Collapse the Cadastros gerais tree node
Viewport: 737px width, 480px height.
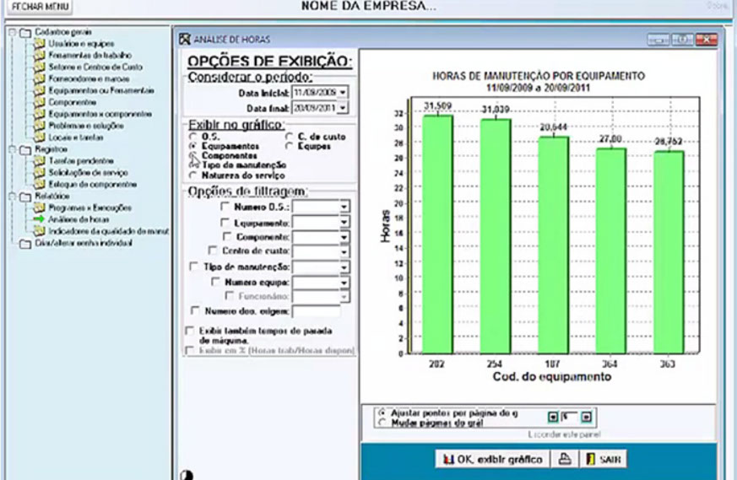click(x=10, y=32)
